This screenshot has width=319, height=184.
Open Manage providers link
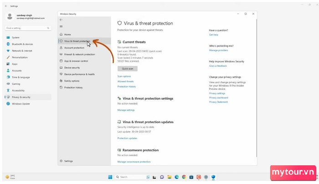click(x=218, y=50)
